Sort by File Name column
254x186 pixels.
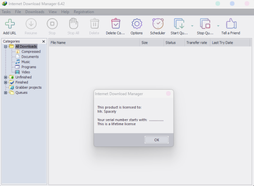(94, 43)
